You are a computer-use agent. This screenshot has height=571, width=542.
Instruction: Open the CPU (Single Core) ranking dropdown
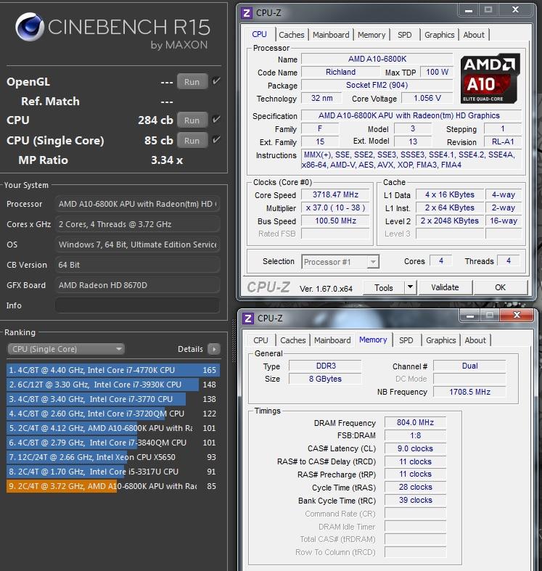tap(66, 349)
